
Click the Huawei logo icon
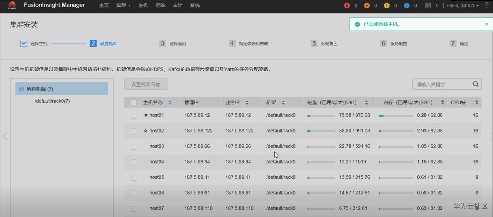click(12, 5)
